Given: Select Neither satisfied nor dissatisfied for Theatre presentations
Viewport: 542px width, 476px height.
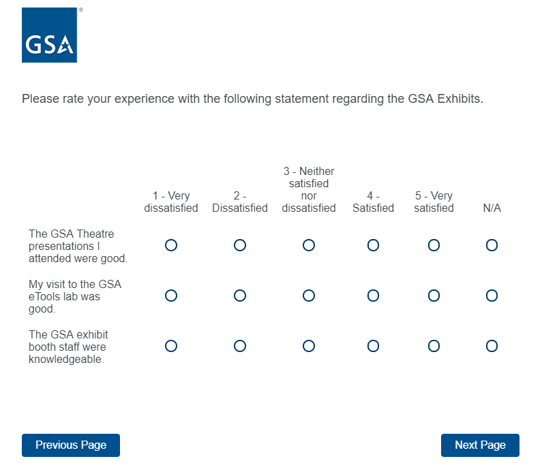Looking at the screenshot, I should [309, 245].
